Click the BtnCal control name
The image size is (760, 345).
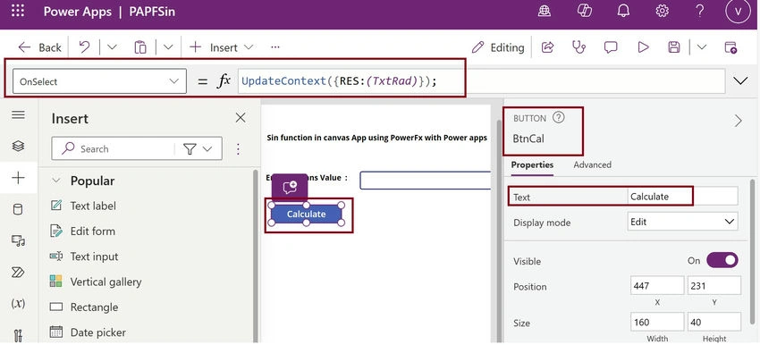point(528,139)
